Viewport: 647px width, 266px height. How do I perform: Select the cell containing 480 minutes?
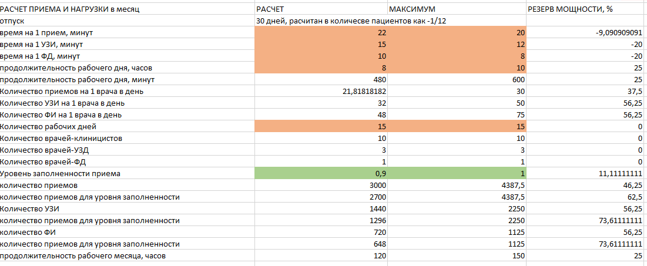[321, 80]
